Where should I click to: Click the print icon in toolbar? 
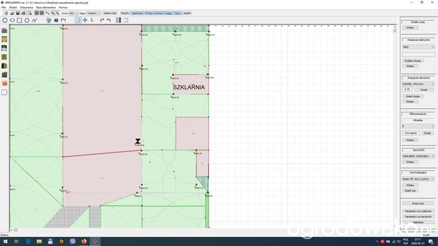(23, 13)
